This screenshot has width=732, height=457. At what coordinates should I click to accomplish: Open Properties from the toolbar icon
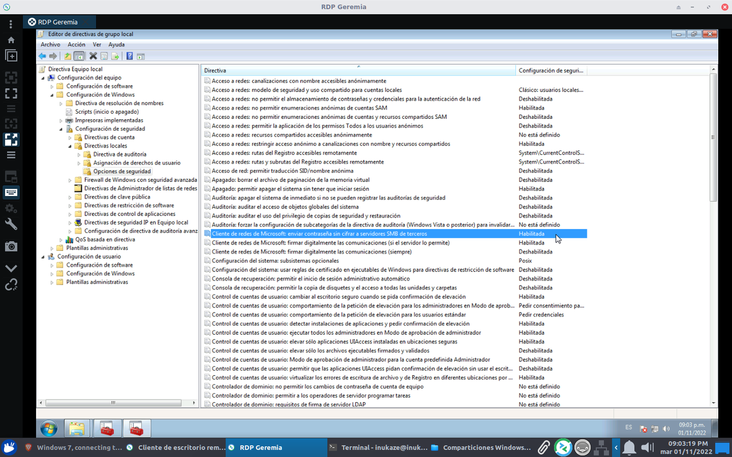pyautogui.click(x=104, y=56)
